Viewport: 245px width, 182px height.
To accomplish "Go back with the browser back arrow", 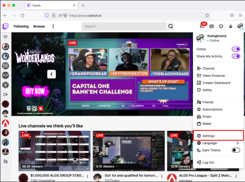I will pos(5,16).
